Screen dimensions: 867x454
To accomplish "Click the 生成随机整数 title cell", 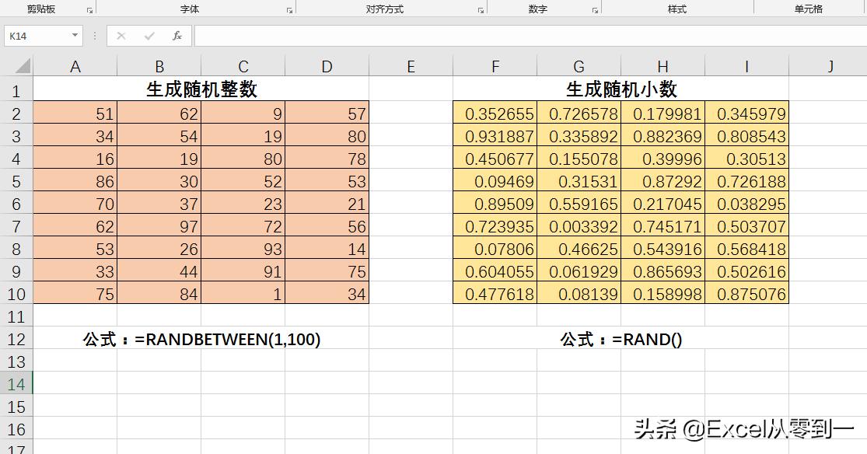I will (x=201, y=89).
